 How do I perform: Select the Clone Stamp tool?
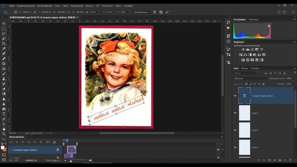pyautogui.click(x=4, y=79)
